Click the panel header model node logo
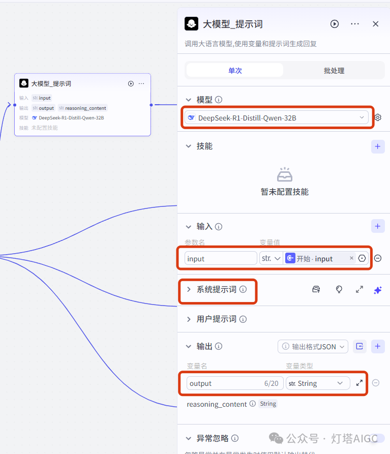390x454 pixels. coord(191,24)
